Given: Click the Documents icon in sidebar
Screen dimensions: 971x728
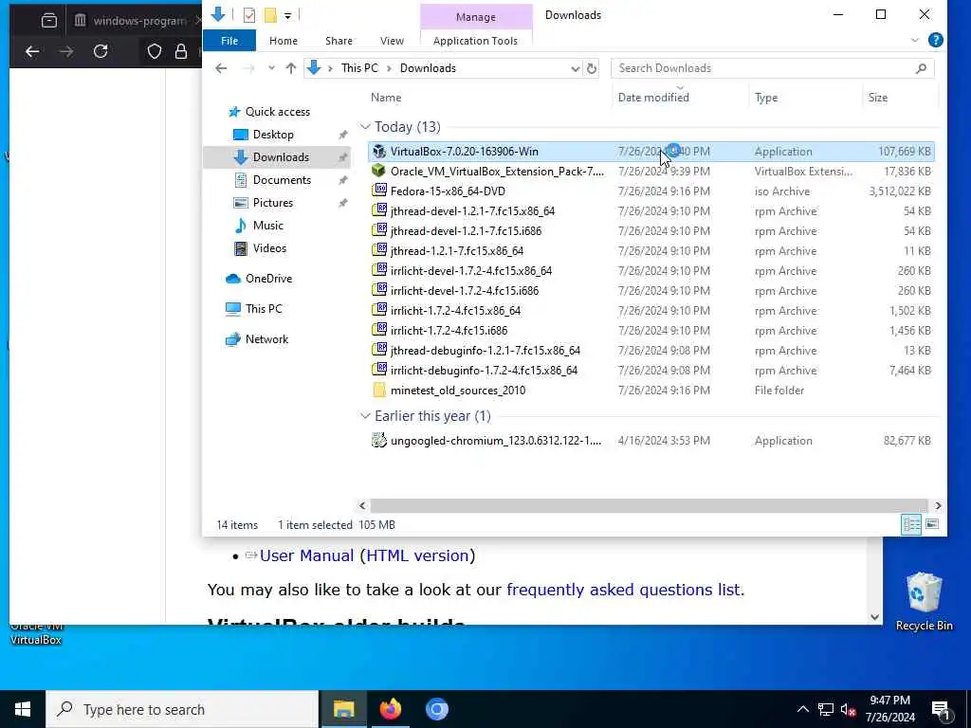Looking at the screenshot, I should pyautogui.click(x=240, y=180).
